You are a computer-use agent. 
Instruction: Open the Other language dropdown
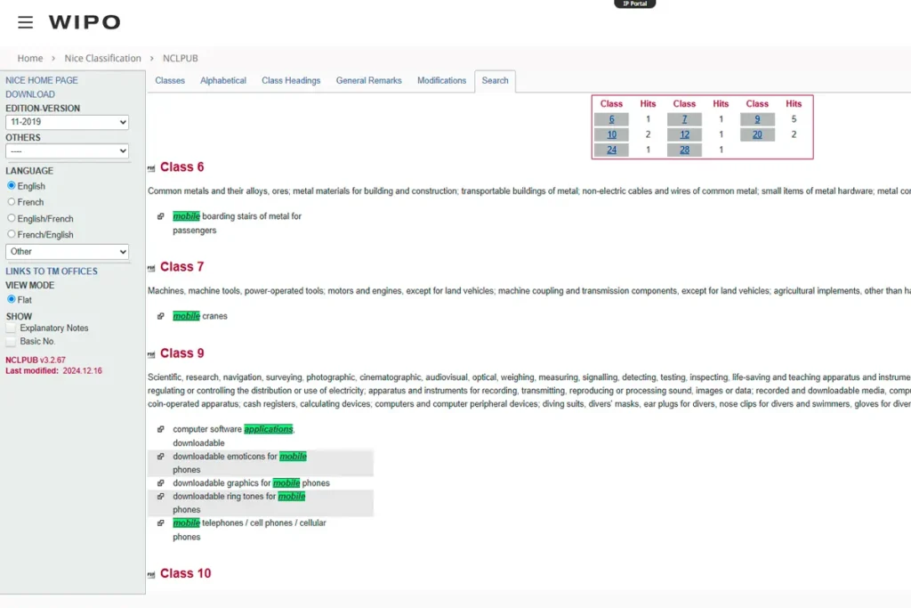(67, 252)
